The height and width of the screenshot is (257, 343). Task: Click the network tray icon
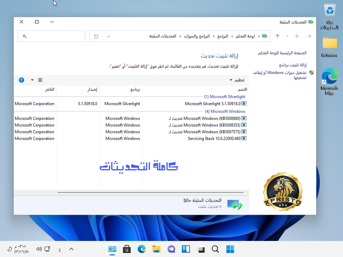47,249
